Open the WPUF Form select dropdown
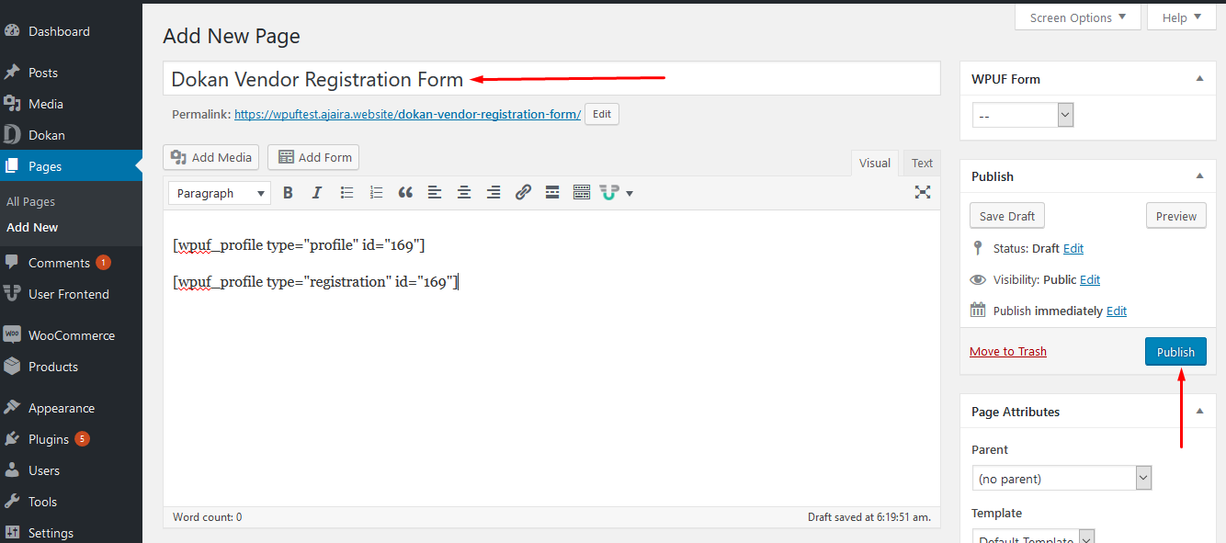1226x543 pixels. [1023, 115]
